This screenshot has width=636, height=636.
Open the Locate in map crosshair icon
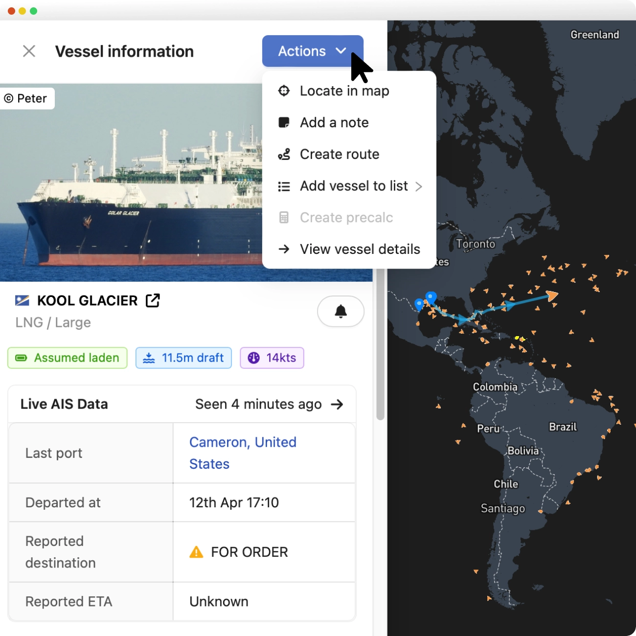tap(284, 91)
